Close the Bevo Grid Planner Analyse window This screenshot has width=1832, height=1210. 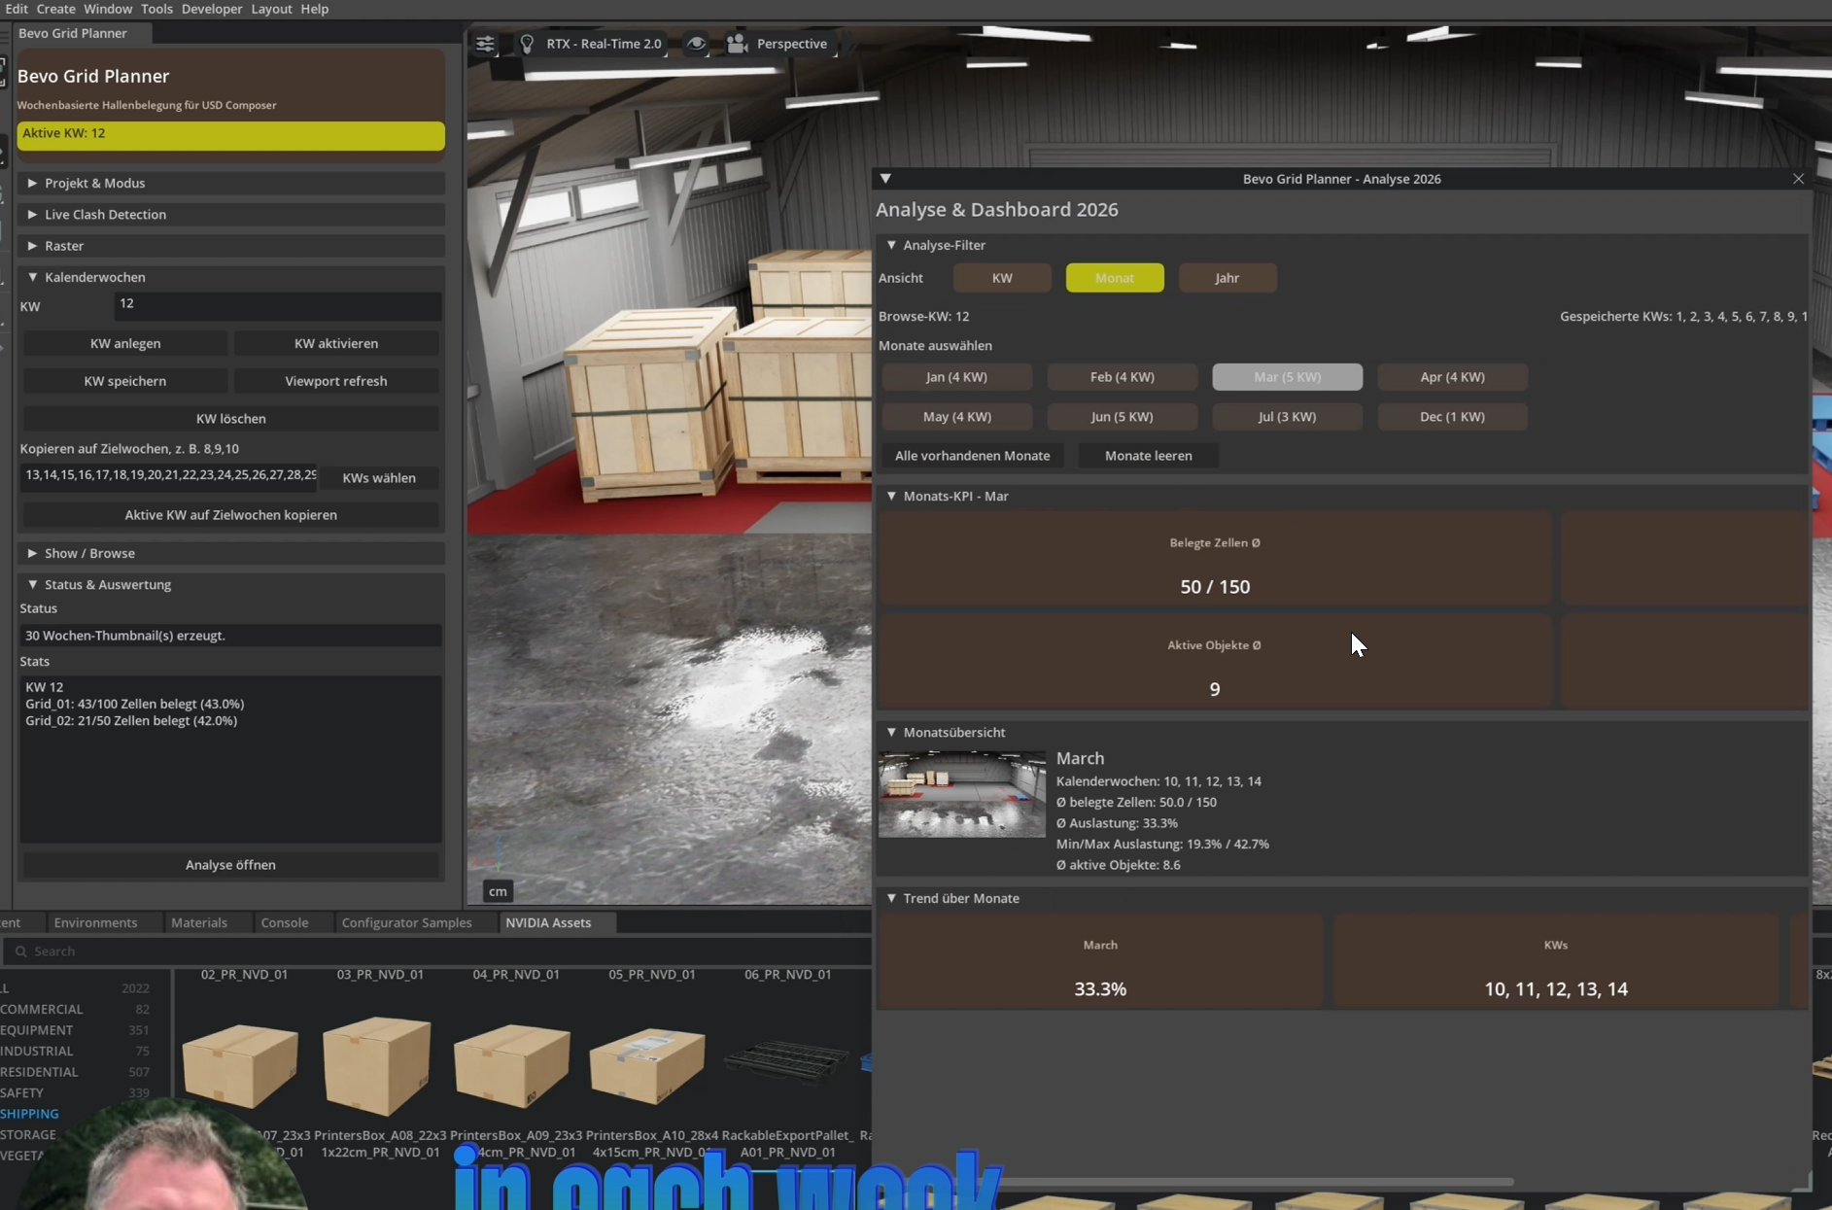[1798, 179]
